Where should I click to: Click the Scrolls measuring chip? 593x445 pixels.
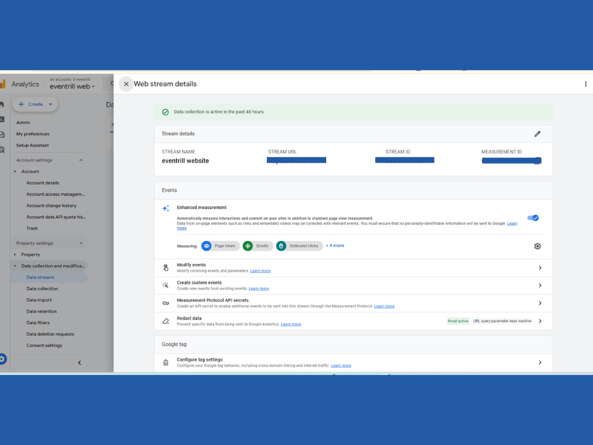click(x=257, y=246)
